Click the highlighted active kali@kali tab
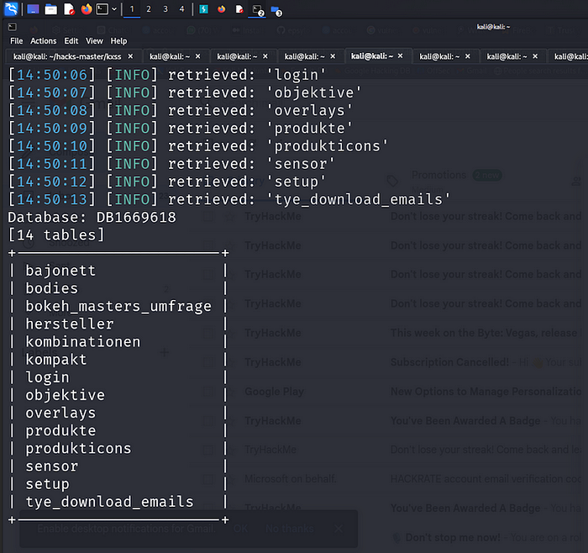Screen dimensions: 588x553 pyautogui.click(x=372, y=56)
